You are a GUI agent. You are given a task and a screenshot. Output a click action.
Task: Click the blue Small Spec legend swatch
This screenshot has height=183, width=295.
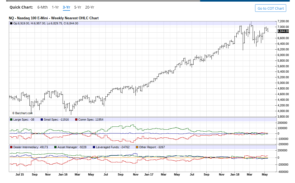pos(42,119)
